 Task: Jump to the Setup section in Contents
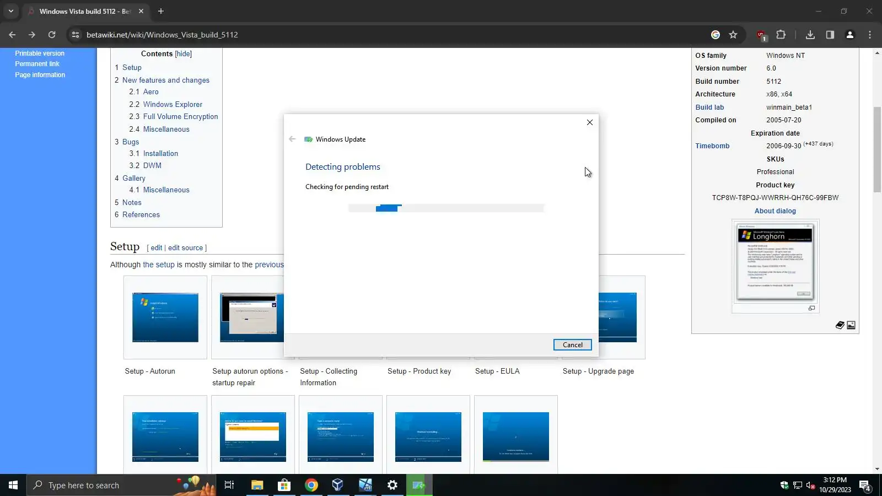point(132,67)
